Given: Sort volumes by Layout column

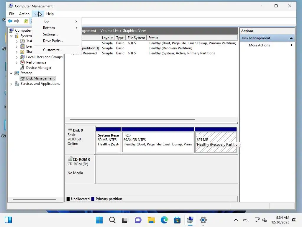Looking at the screenshot, I should pyautogui.click(x=107, y=38).
